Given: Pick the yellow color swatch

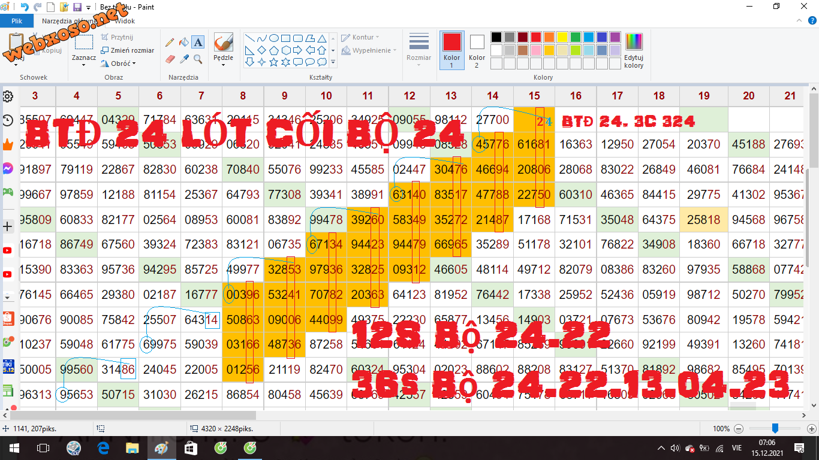Looking at the screenshot, I should coord(562,37).
